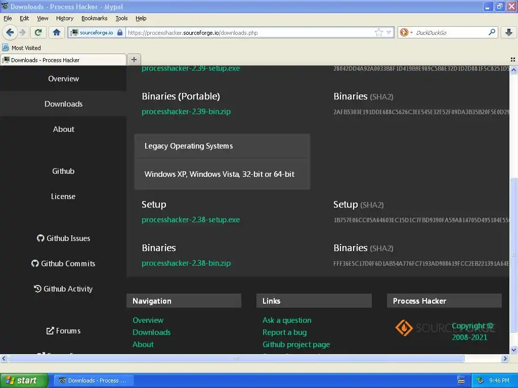
Task: Open the History menu
Action: (65, 18)
